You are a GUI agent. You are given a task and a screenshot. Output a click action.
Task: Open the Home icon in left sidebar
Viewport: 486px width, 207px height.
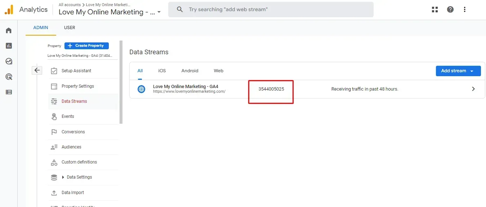[9, 31]
